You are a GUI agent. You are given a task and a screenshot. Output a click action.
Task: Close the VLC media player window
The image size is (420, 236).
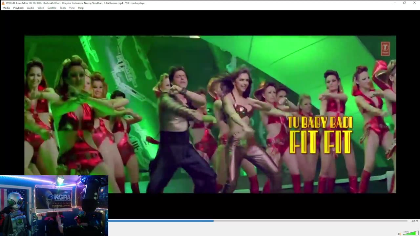[414, 3]
